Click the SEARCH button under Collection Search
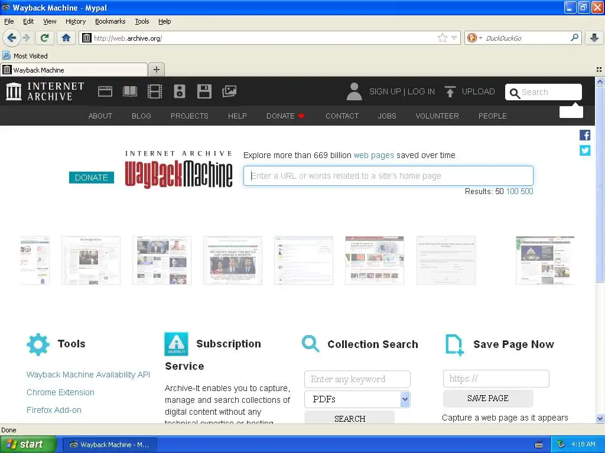 [x=350, y=418]
